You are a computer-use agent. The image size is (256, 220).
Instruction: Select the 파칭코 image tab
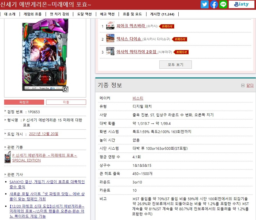click(24, 102)
